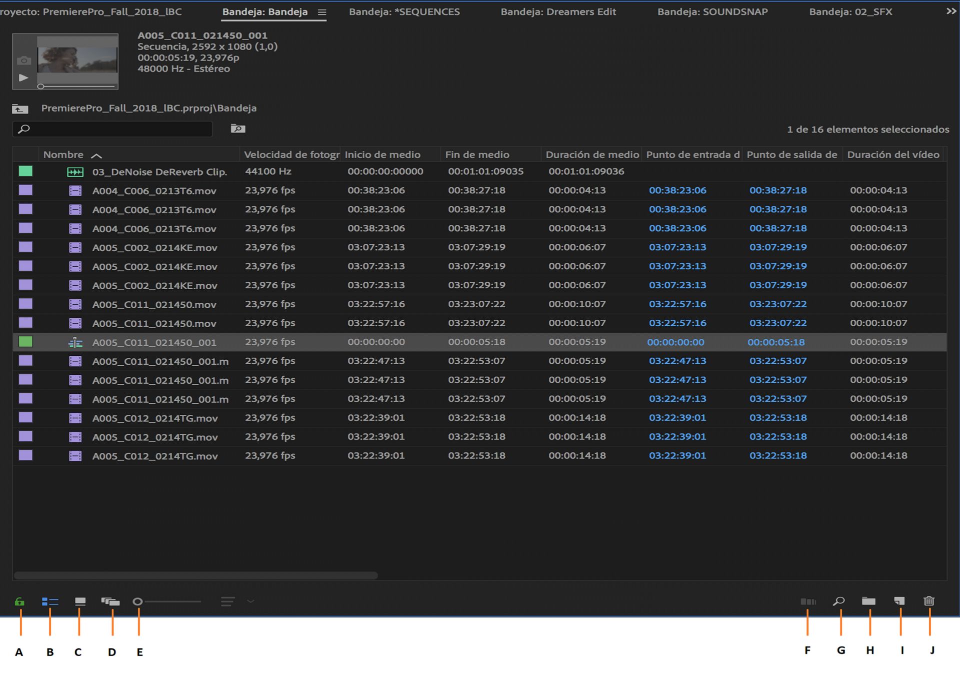
Task: Switch to Icon View
Action: (80, 601)
